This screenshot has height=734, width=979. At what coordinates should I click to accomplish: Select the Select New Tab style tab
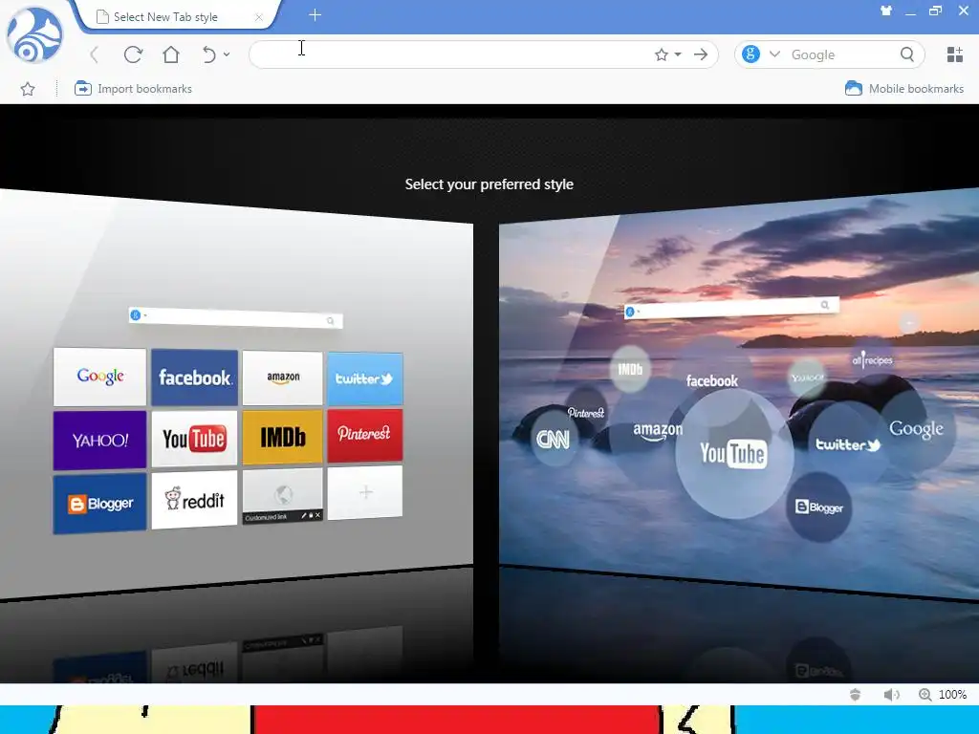click(x=175, y=17)
